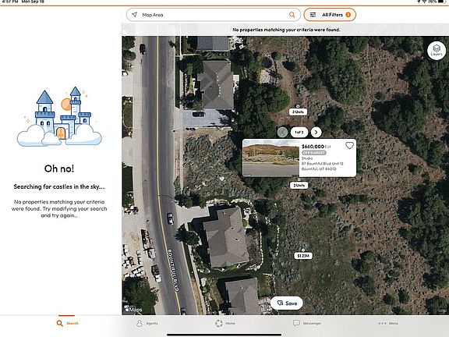Go to next listing with right chevron

(316, 132)
